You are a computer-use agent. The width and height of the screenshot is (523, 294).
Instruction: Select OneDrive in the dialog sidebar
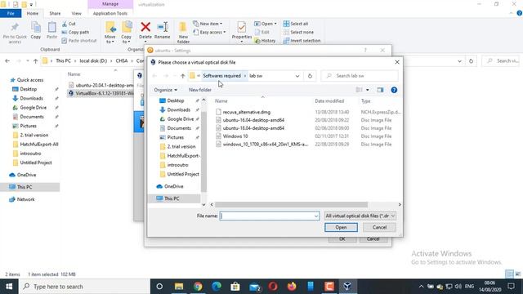point(173,186)
